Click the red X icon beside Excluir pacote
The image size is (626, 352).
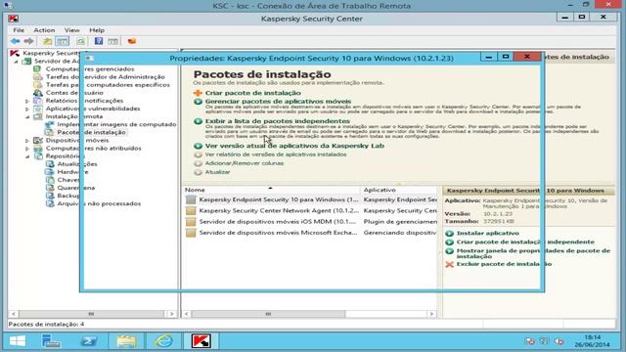tap(450, 264)
